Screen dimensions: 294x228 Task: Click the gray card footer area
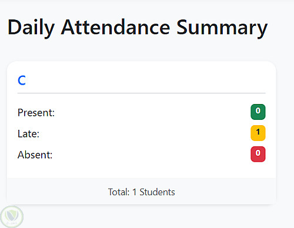pos(142,191)
